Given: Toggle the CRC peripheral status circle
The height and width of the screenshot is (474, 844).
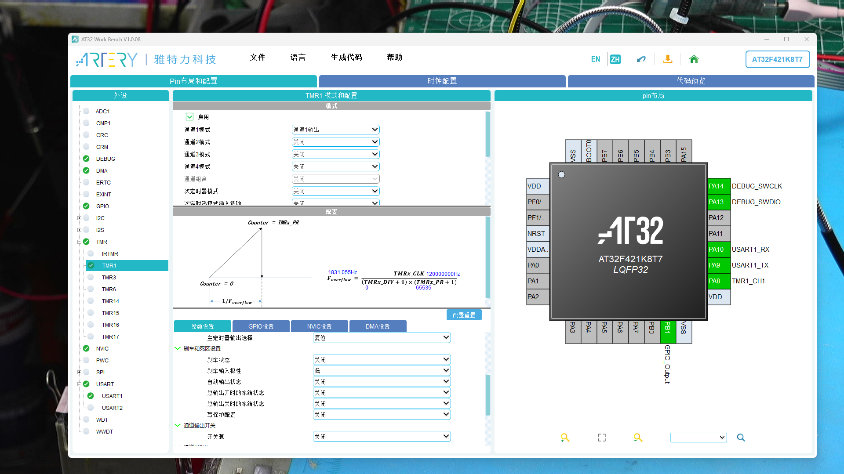Looking at the screenshot, I should [86, 135].
